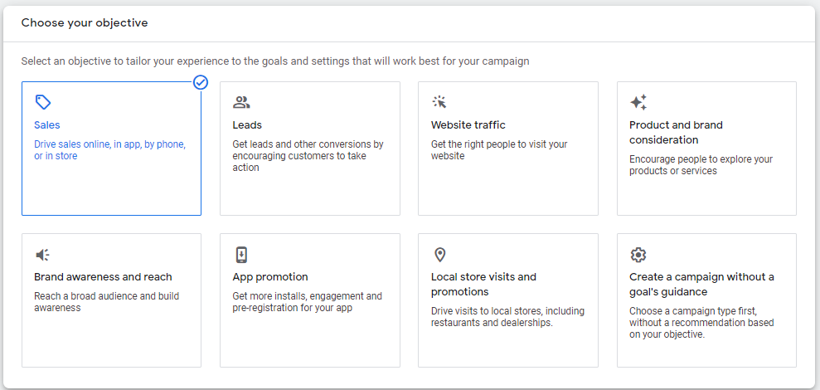Click the Local store location pin icon
820x390 pixels.
click(x=439, y=255)
